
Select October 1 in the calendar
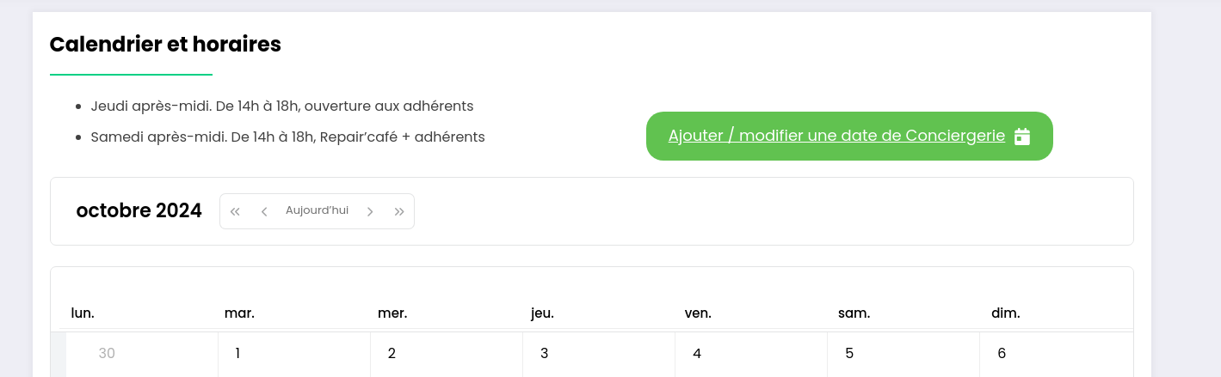coord(294,355)
